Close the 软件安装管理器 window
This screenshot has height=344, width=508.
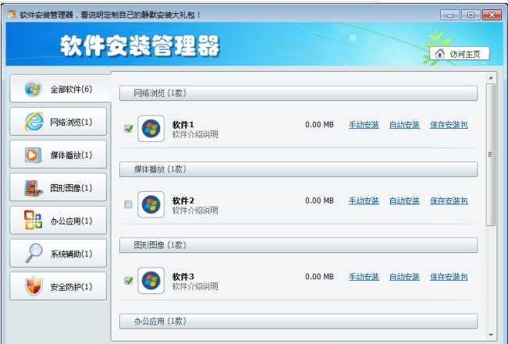pyautogui.click(x=492, y=15)
